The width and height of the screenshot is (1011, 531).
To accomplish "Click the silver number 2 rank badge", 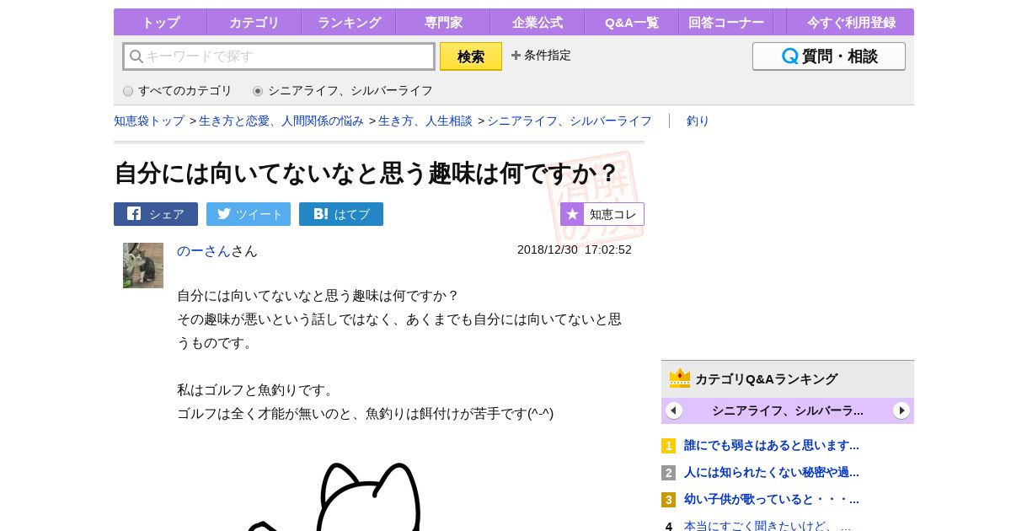I will click(668, 473).
